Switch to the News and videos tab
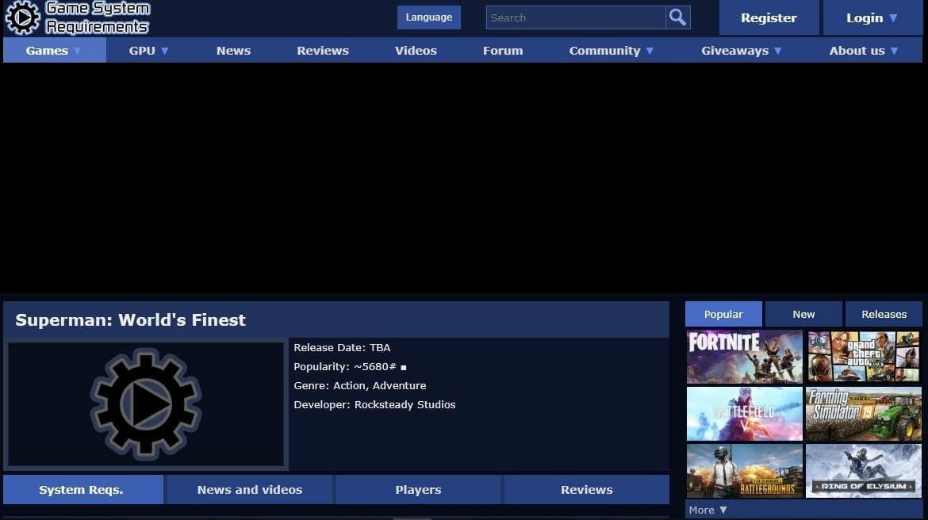The width and height of the screenshot is (928, 520). [250, 490]
